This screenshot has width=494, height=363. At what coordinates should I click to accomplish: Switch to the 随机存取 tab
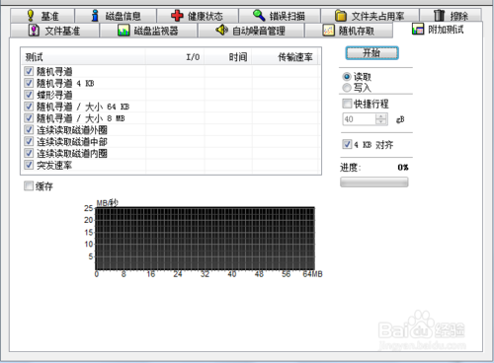[349, 31]
